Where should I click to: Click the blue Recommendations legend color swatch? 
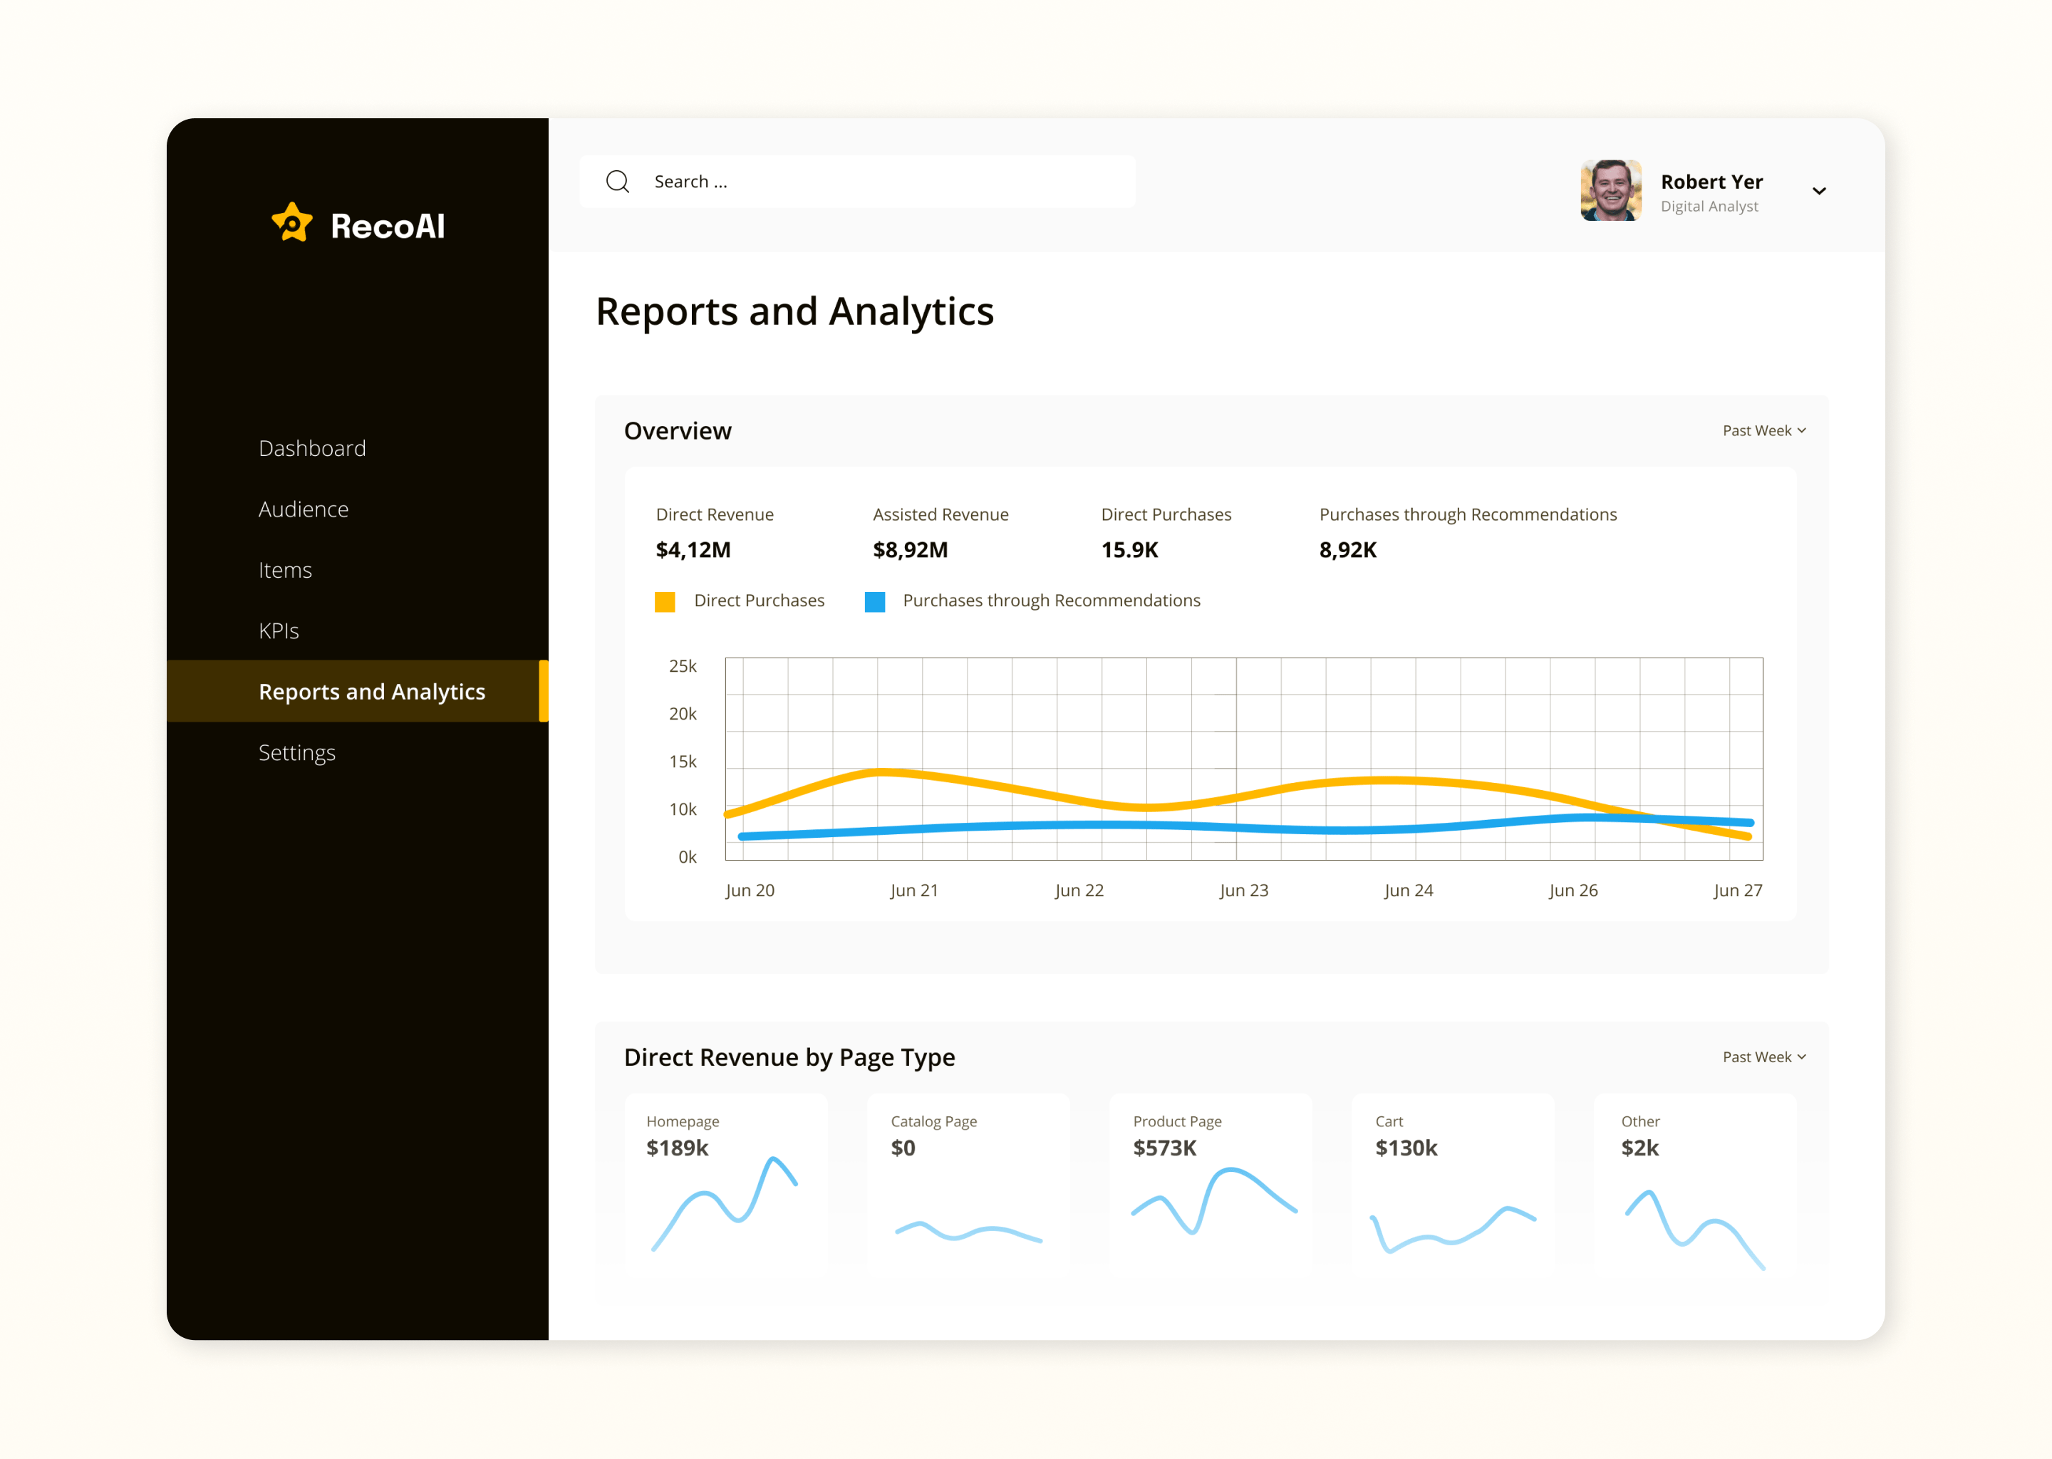click(x=874, y=602)
